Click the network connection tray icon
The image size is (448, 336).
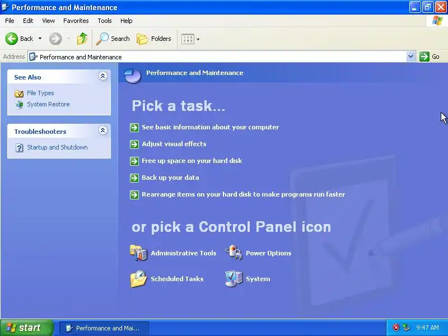(407, 328)
